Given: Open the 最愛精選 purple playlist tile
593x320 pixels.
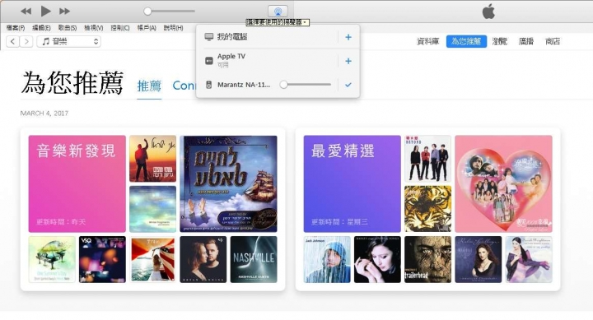Looking at the screenshot, I should [353, 183].
